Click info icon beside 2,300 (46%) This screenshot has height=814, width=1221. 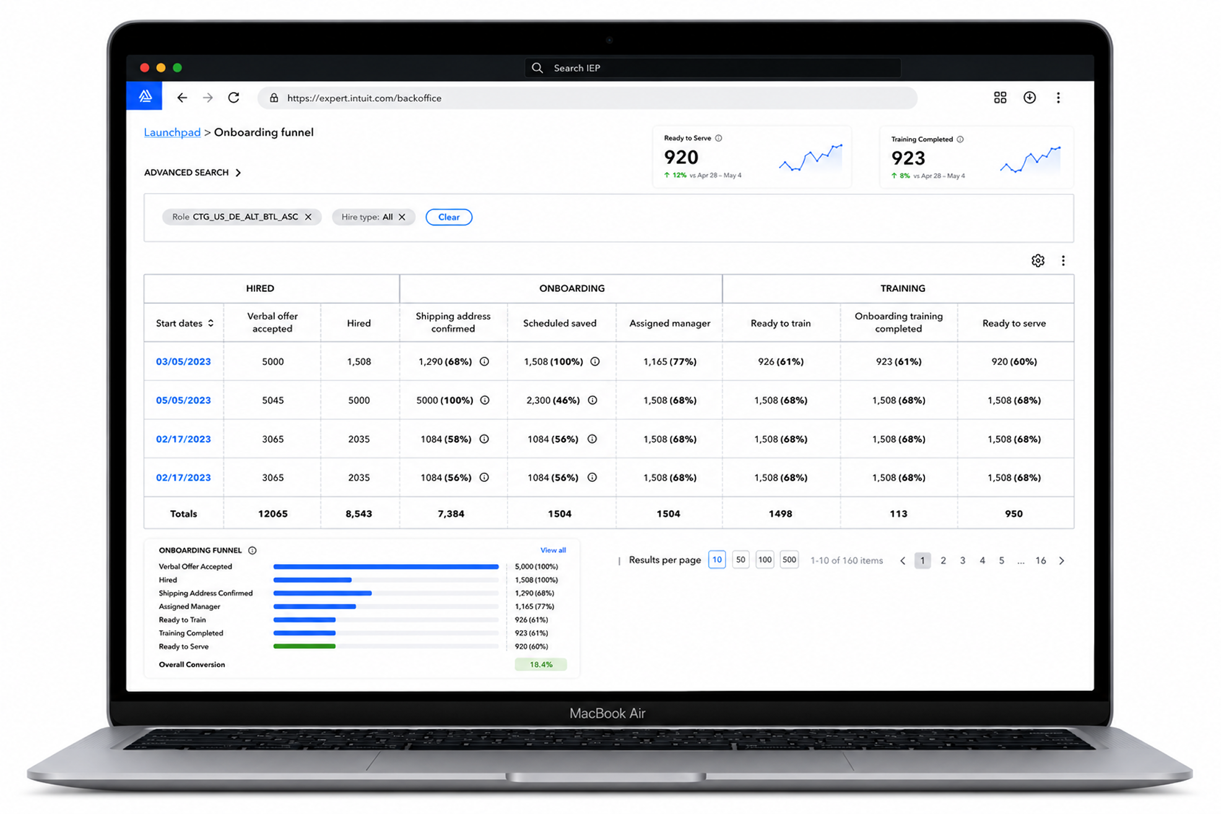[x=593, y=400]
